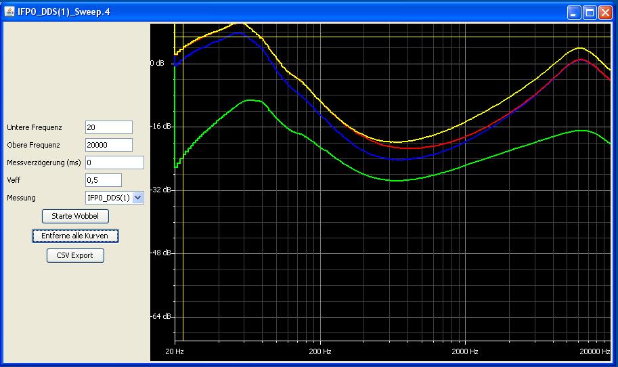This screenshot has width=618, height=367.
Task: Export data with the CSV Export button
Action: click(x=75, y=255)
